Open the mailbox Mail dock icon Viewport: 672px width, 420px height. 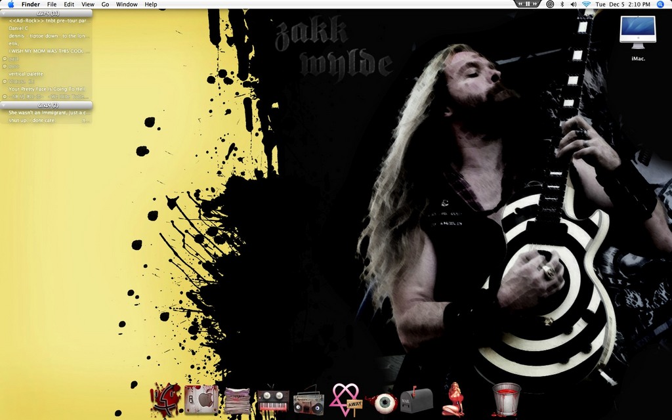pos(415,400)
